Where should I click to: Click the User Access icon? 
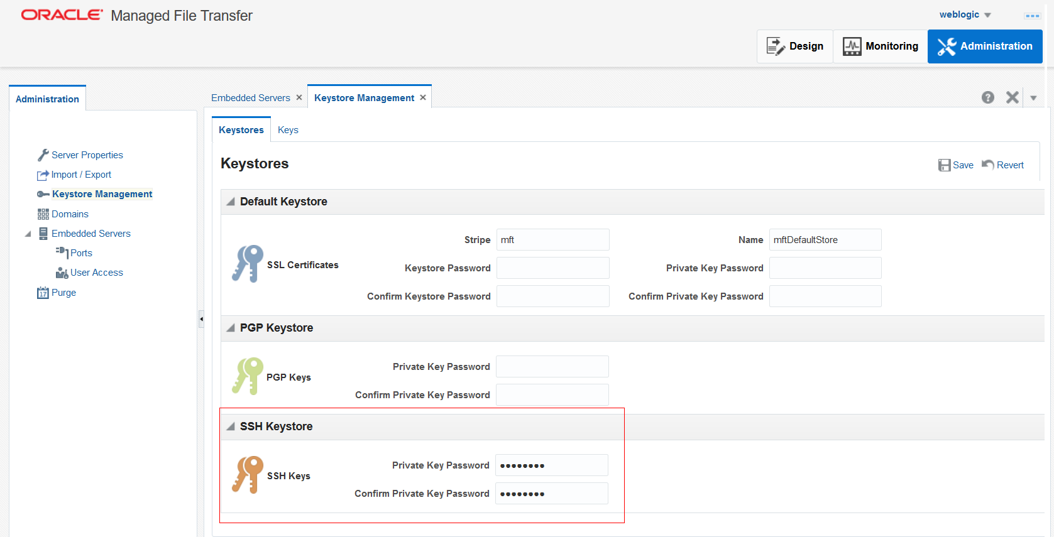(x=62, y=273)
